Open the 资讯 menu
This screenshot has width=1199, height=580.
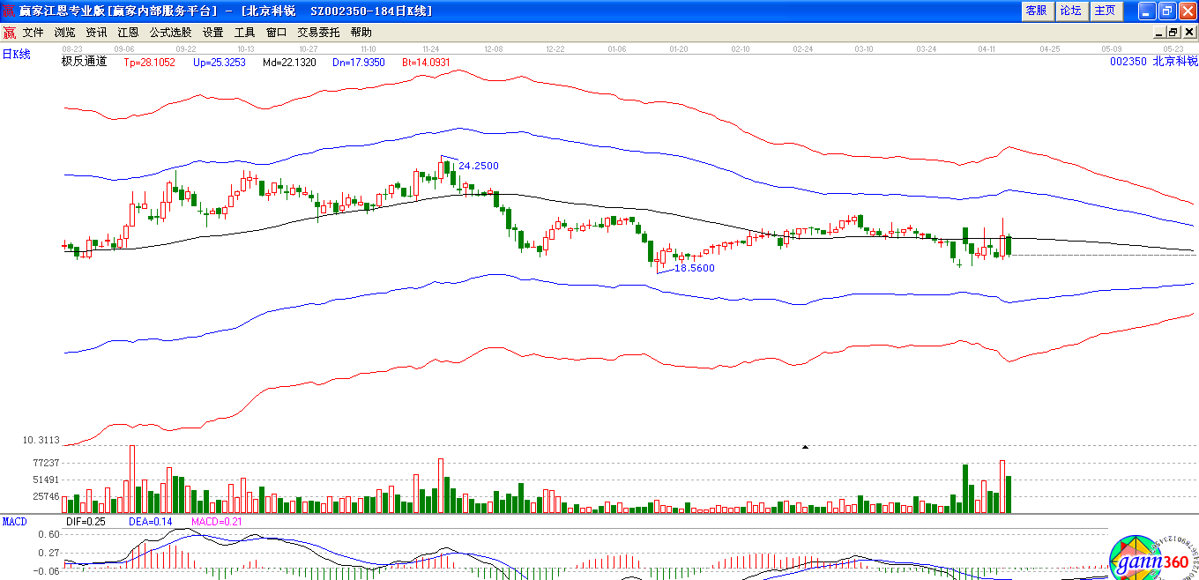click(96, 33)
